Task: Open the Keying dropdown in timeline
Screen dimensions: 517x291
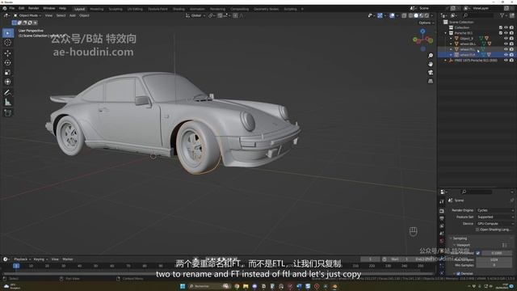Action: (40, 259)
